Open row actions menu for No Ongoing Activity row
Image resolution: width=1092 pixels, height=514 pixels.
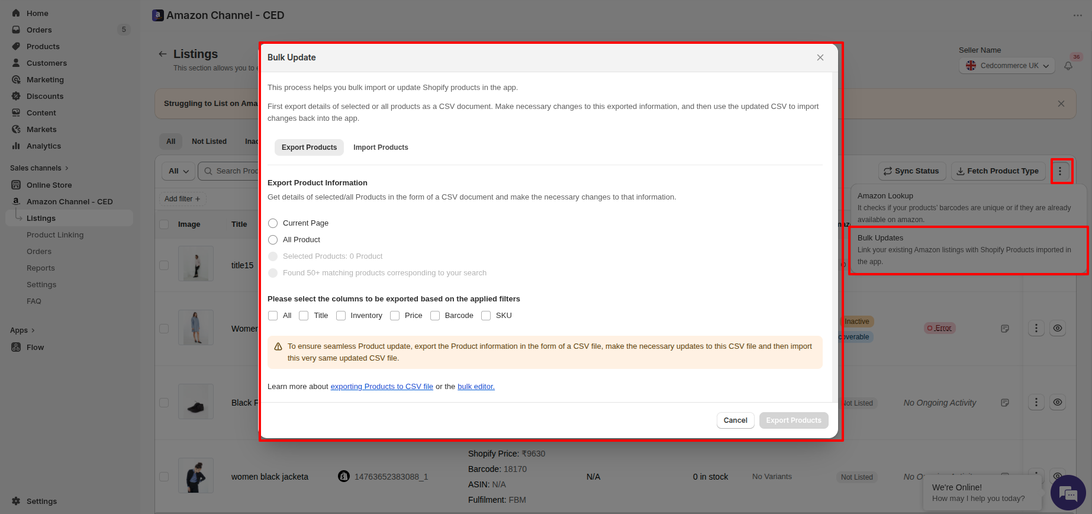1036,403
